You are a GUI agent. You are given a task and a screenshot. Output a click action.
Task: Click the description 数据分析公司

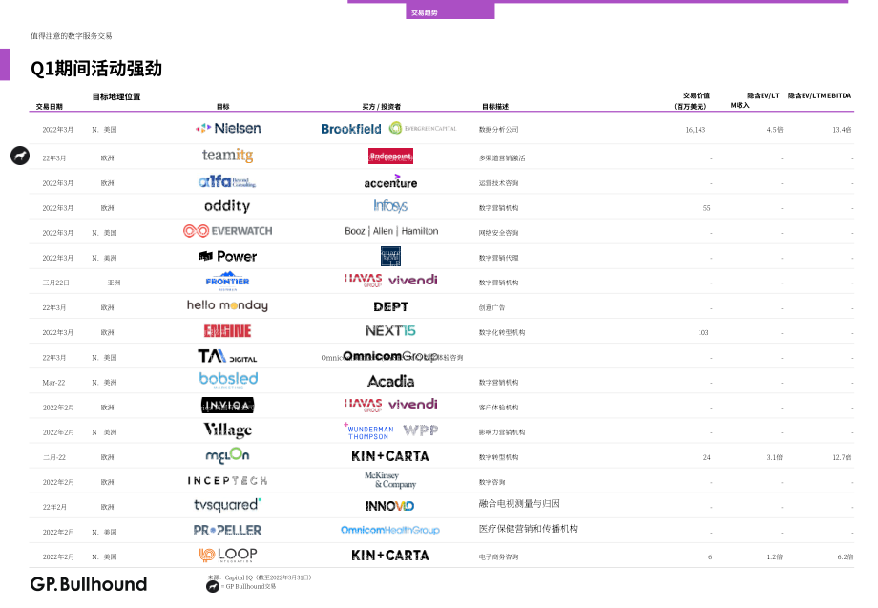499,129
